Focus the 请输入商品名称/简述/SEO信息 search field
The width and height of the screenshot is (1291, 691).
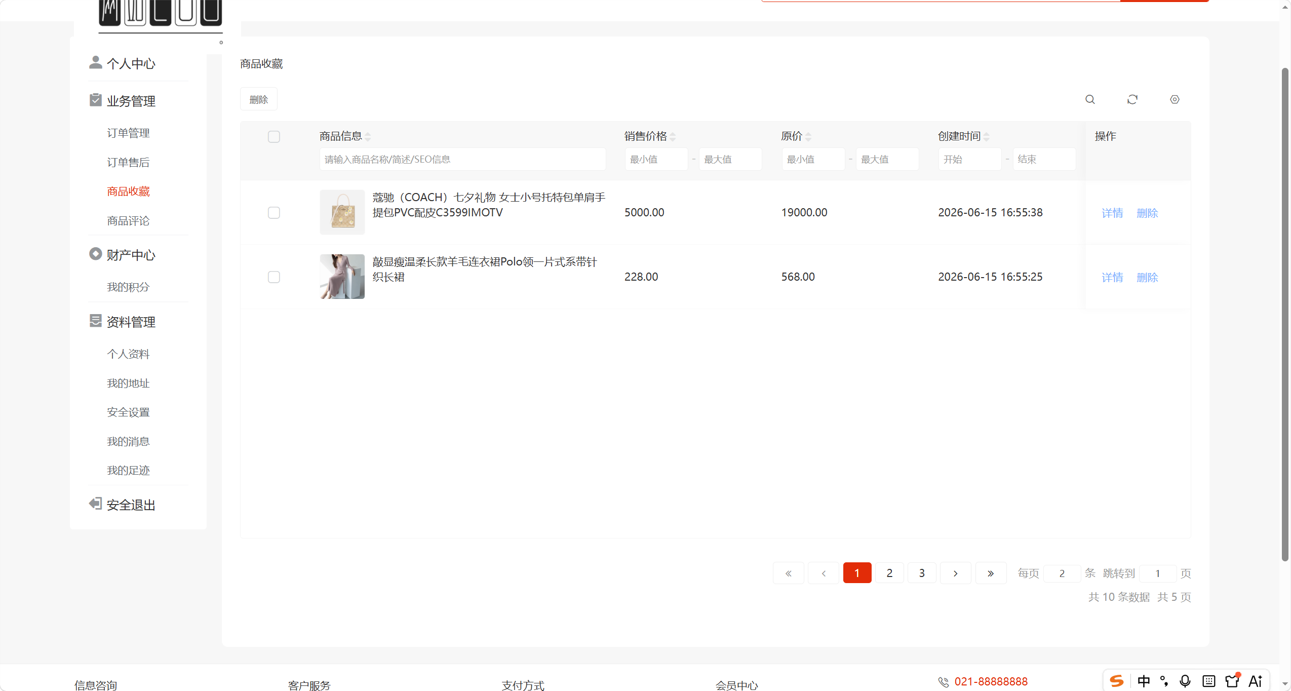click(x=462, y=159)
